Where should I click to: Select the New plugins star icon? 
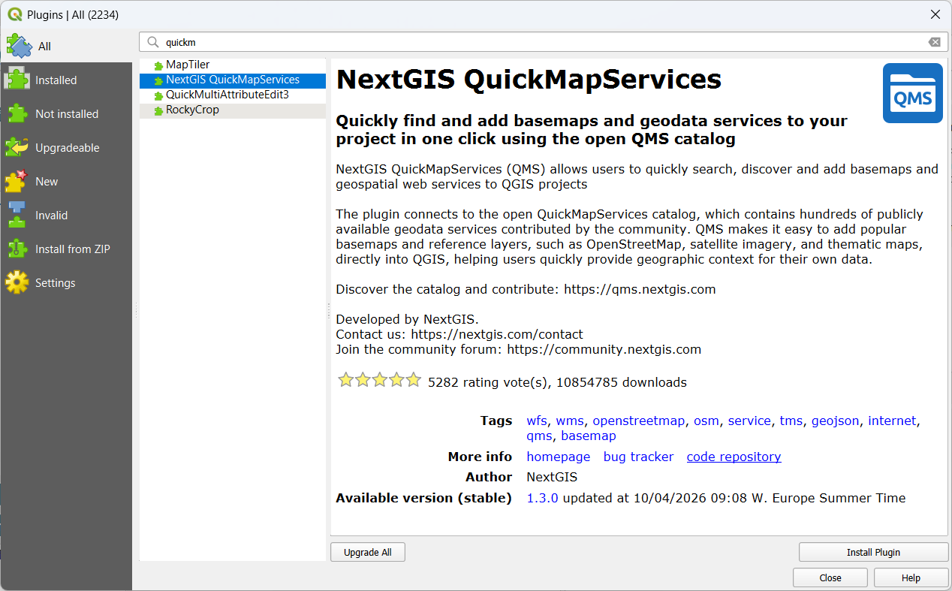(17, 181)
